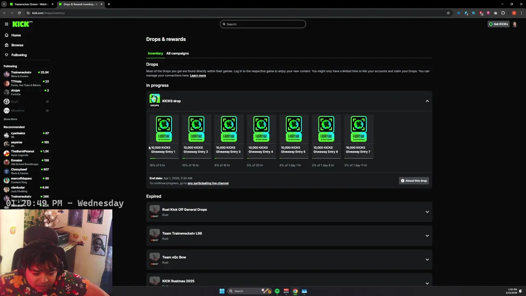The width and height of the screenshot is (526, 296).
Task: Open Trainwreckstv channel at top of Following list
Action: tap(25, 74)
